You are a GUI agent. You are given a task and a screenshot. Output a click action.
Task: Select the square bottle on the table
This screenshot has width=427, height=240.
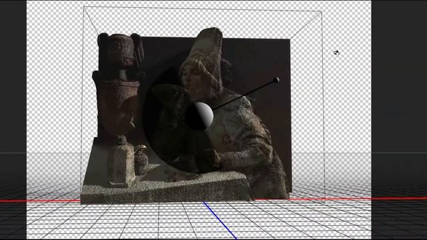(x=121, y=161)
